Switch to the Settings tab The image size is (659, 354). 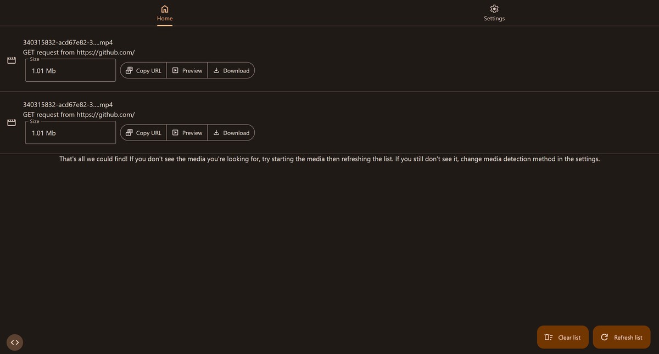pyautogui.click(x=493, y=13)
